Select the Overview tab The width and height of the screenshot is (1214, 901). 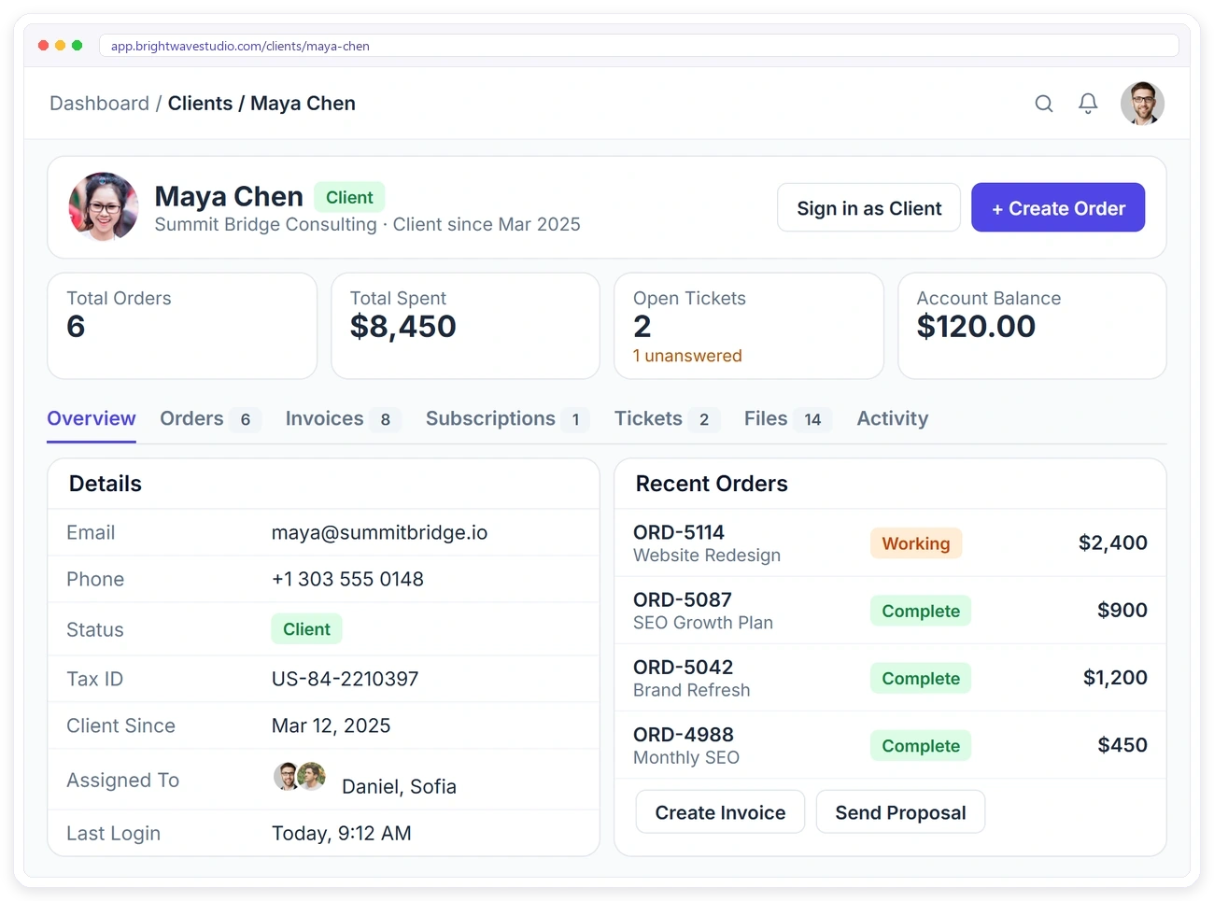pyautogui.click(x=92, y=419)
